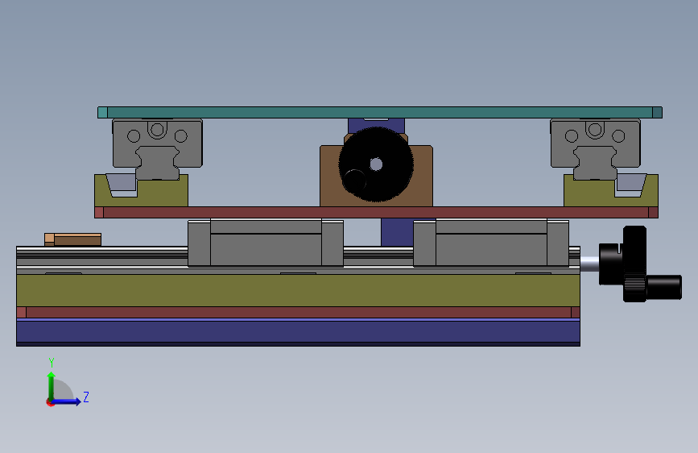Screen dimensions: 698x453
Task: Select the black handle knob of the handwheel
Action: [x=663, y=287]
